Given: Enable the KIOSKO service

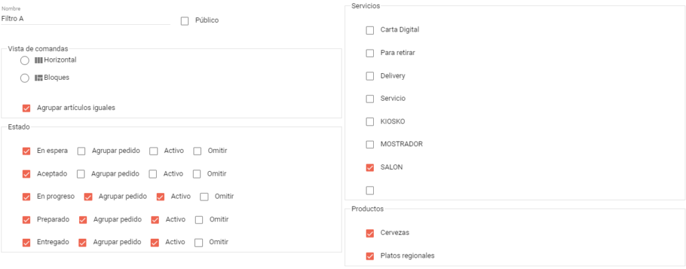Looking at the screenshot, I should [x=370, y=122].
